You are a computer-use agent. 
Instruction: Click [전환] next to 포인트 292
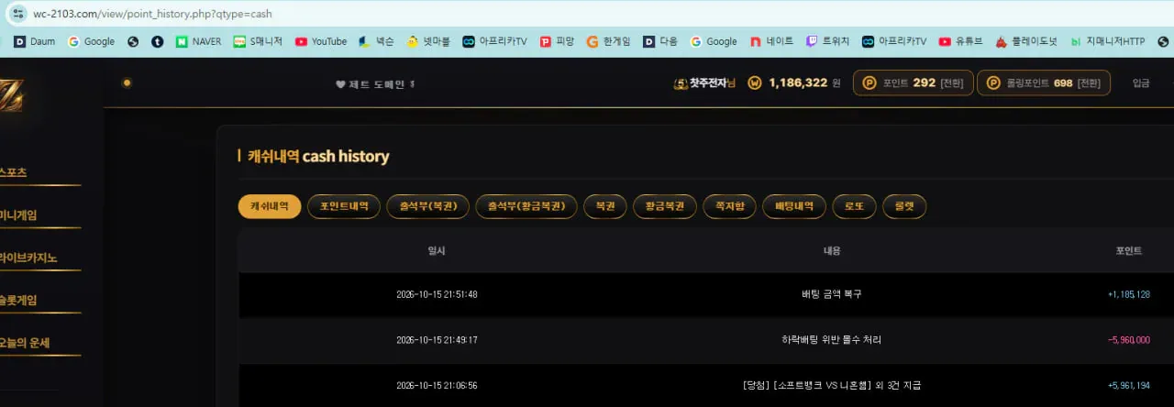click(951, 83)
